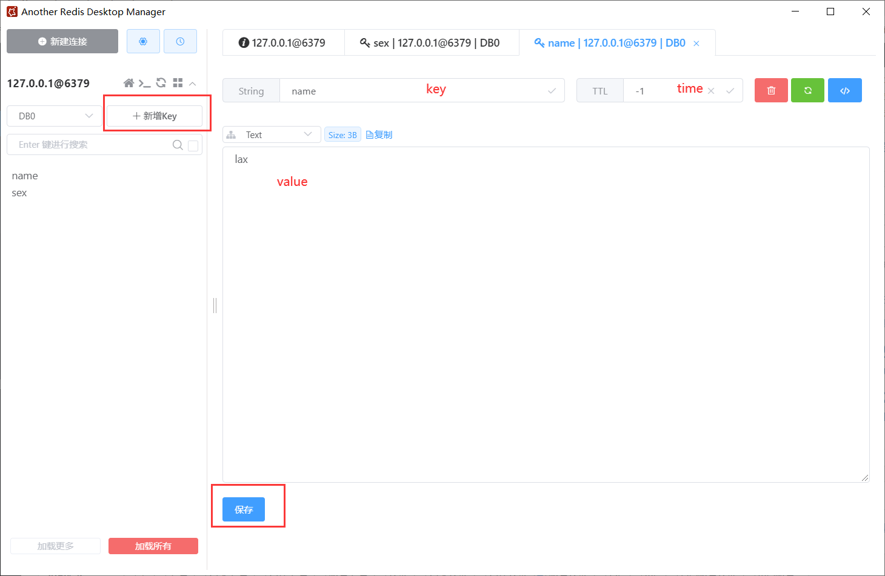
Task: Confirm the key name with the checkmark
Action: click(x=552, y=91)
